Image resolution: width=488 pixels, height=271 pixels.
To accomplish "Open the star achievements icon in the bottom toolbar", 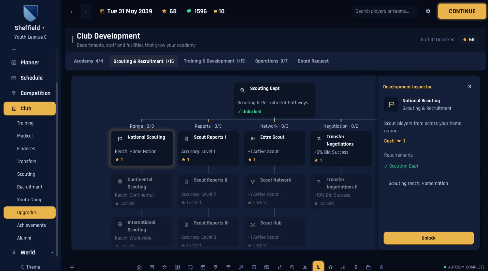I will [x=330, y=267].
